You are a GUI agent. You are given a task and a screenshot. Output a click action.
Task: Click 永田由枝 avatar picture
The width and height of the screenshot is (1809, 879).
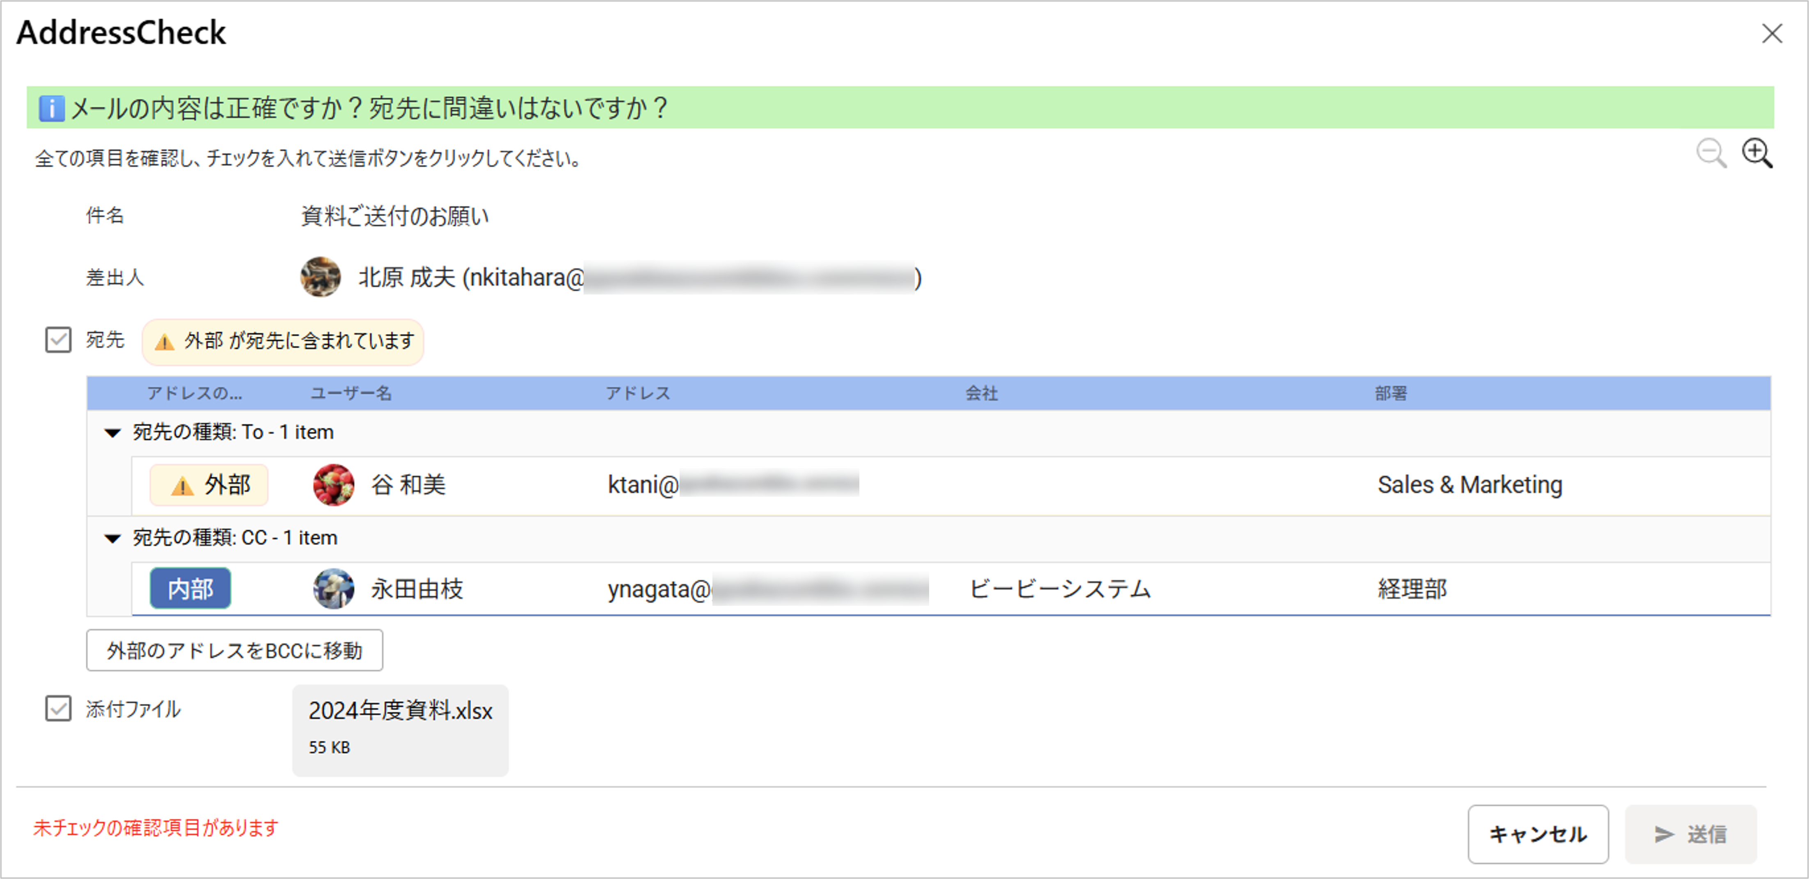pyautogui.click(x=333, y=588)
